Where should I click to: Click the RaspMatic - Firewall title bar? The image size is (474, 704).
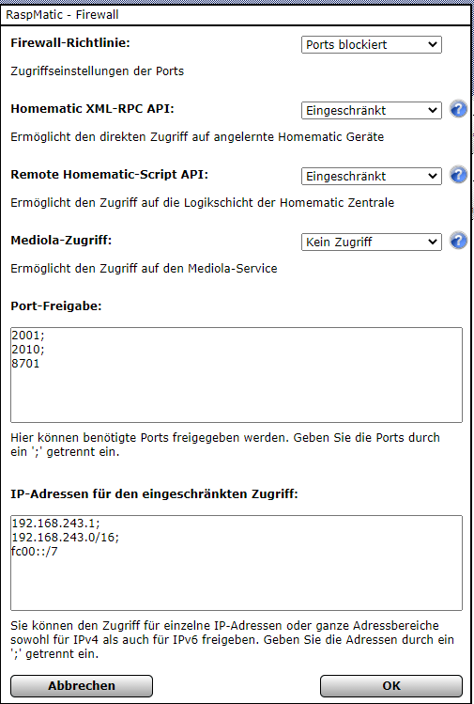(x=237, y=15)
